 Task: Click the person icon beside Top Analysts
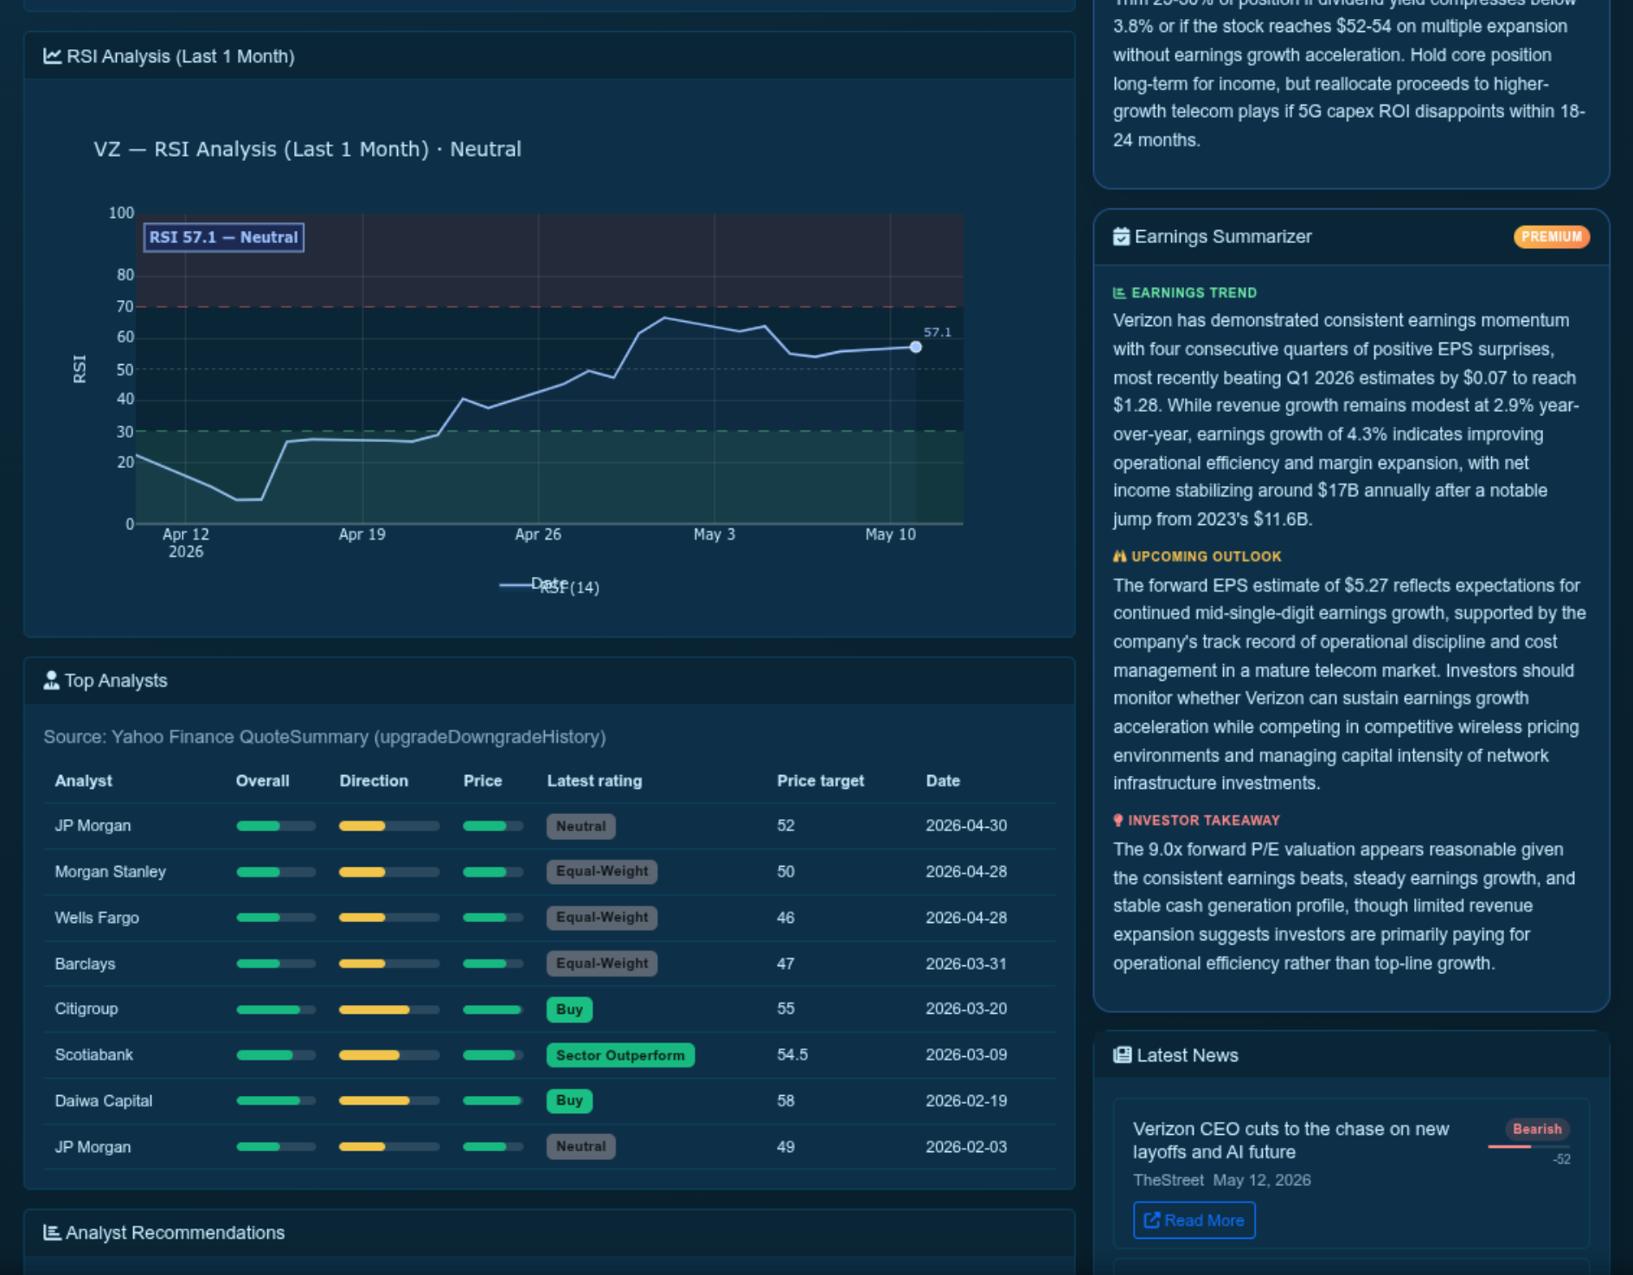click(x=51, y=681)
